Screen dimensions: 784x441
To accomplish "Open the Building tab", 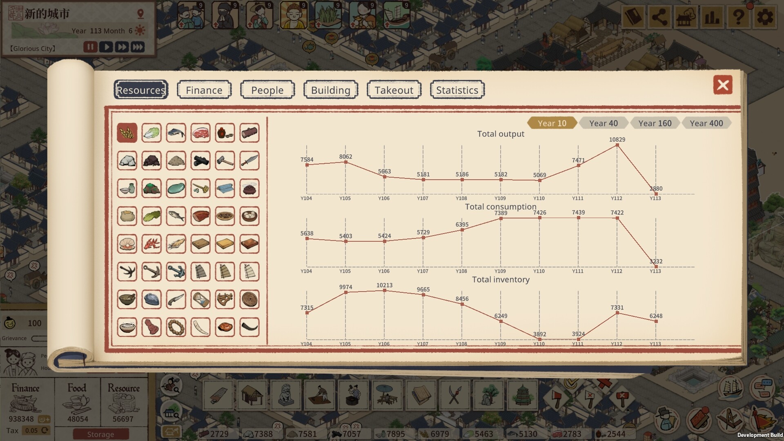I will [x=330, y=90].
